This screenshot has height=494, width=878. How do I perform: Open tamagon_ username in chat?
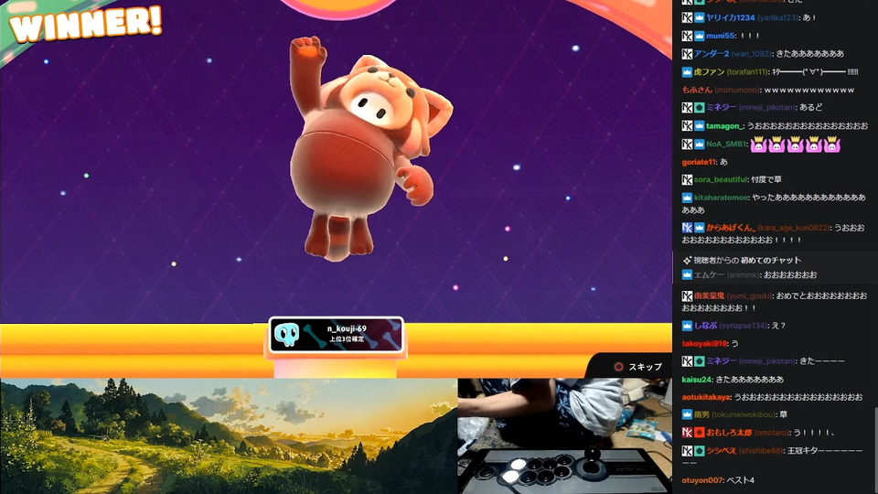[x=724, y=126]
